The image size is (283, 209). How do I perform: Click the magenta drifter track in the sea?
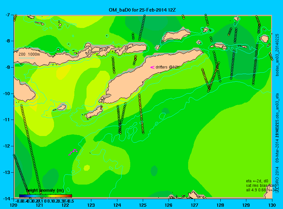tap(73, 152)
